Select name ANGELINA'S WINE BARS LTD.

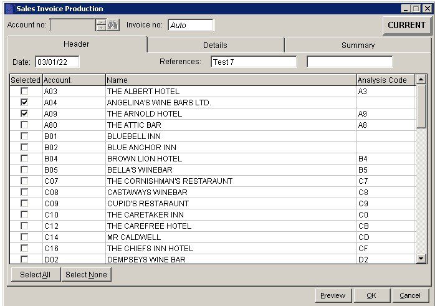click(x=159, y=103)
